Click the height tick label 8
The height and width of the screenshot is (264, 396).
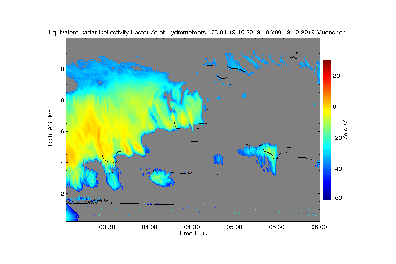coord(62,100)
